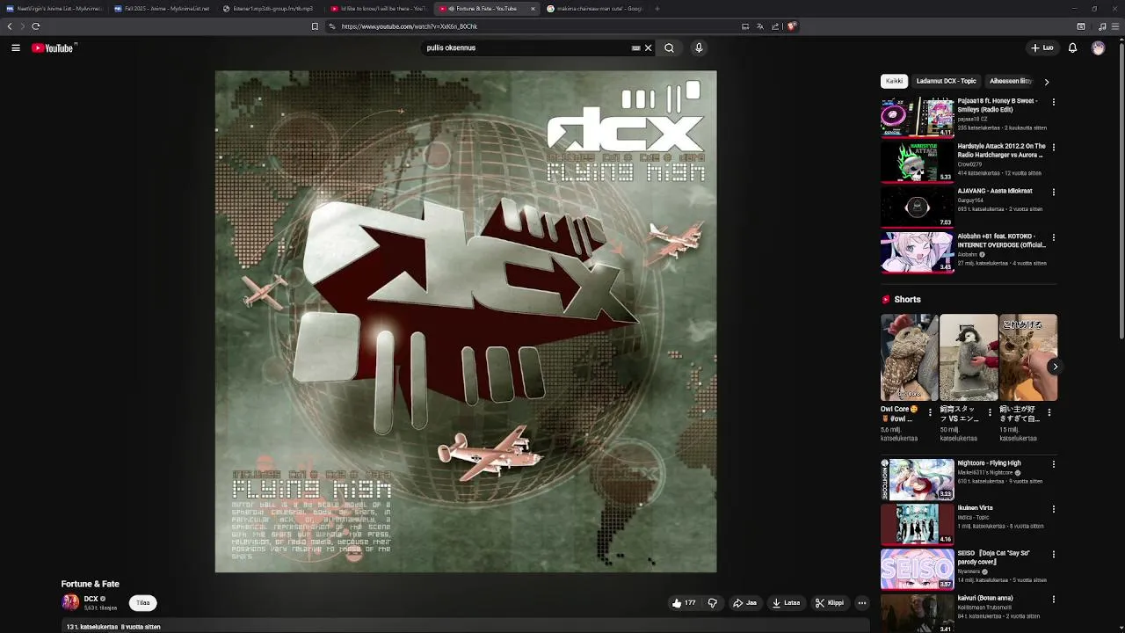
Task: Go back with browser back arrow
Action: tap(10, 26)
